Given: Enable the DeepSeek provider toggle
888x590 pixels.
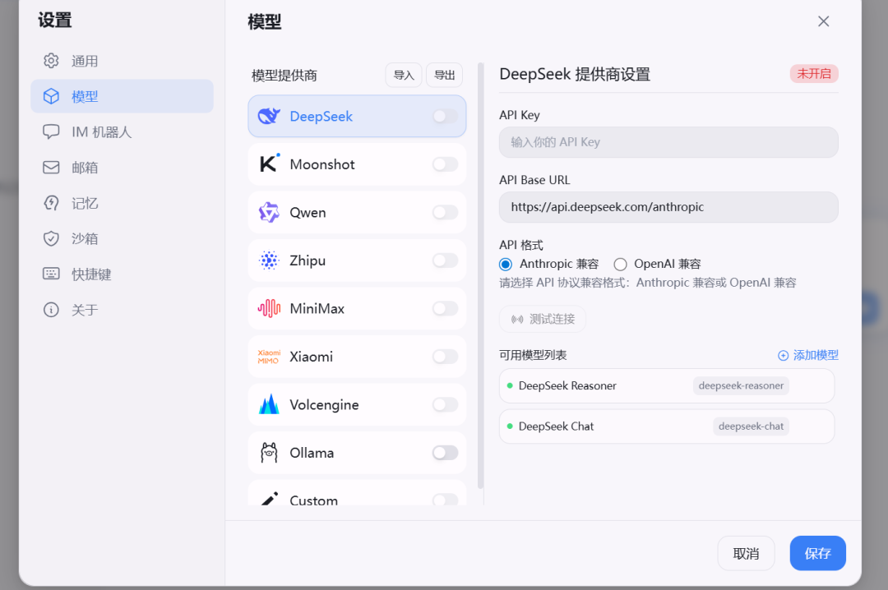Looking at the screenshot, I should tap(445, 117).
